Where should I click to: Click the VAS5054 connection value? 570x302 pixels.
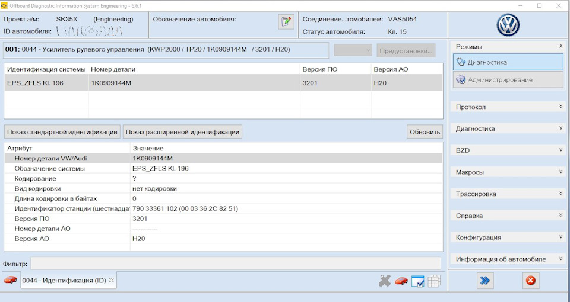(403, 19)
